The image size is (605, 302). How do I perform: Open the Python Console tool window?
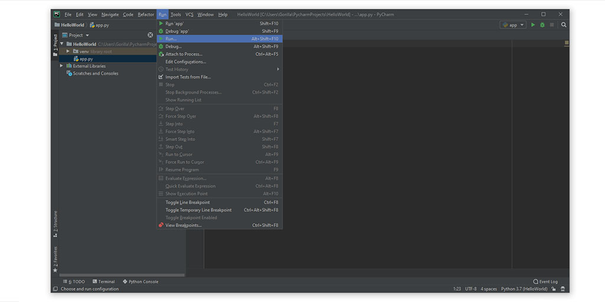click(x=141, y=281)
